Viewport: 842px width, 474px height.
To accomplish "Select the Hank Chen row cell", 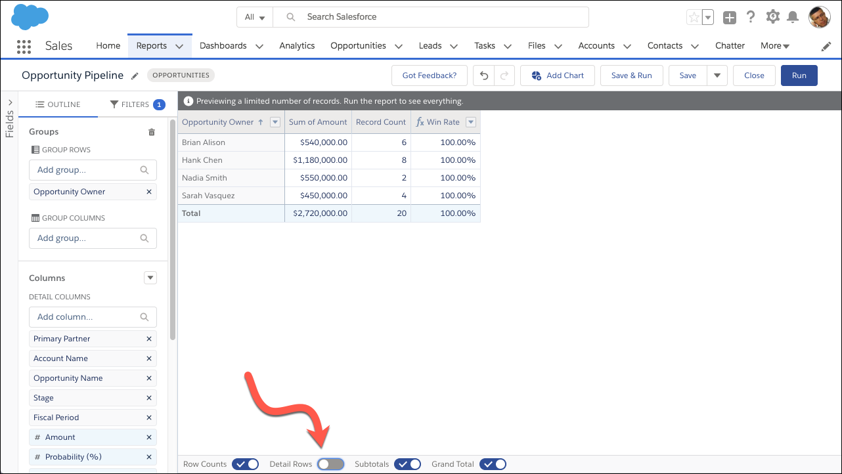I will [231, 160].
